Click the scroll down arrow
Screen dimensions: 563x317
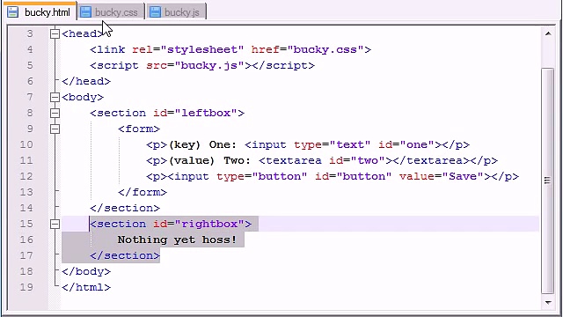pos(548,302)
